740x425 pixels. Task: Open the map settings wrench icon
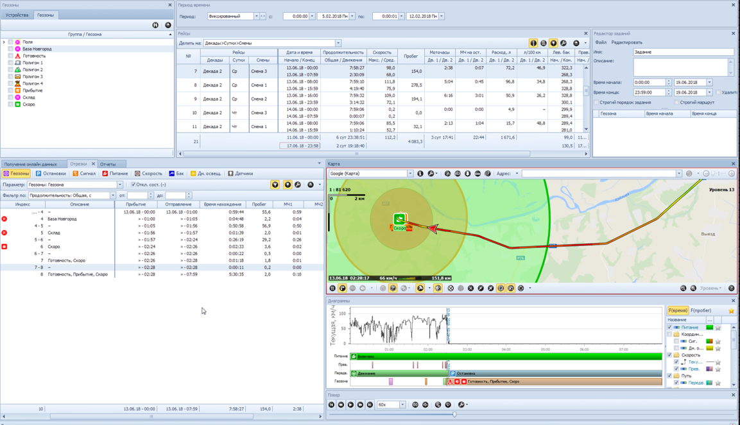(x=431, y=173)
